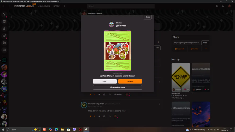Open the shop storefront icon in the sidebar

coord(4,22)
